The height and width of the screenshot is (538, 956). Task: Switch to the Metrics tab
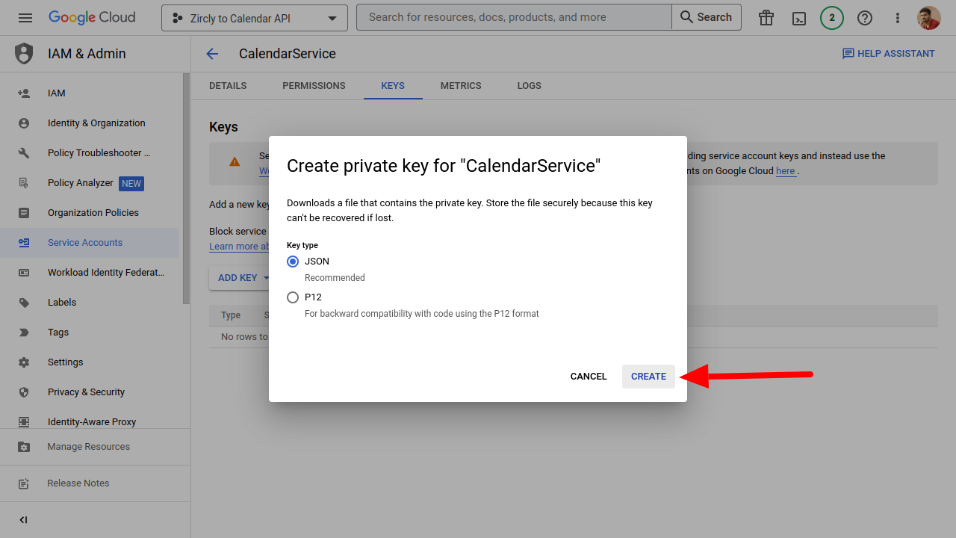[461, 86]
